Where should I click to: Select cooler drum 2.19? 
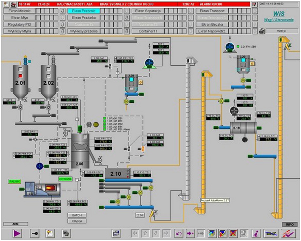point(243,128)
